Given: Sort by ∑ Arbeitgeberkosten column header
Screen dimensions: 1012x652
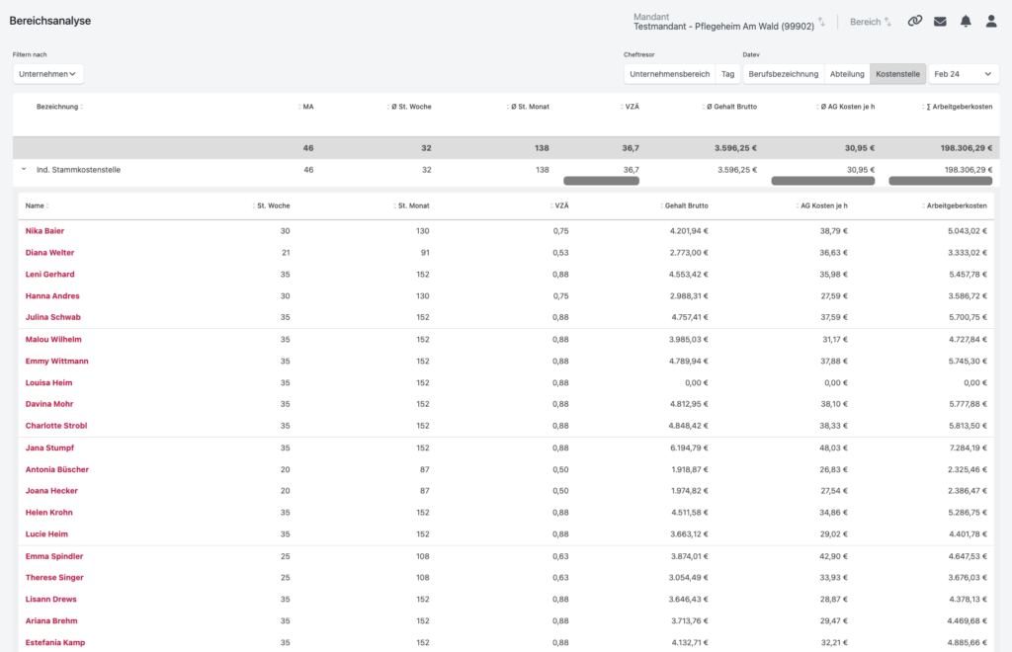Looking at the screenshot, I should pos(957,107).
